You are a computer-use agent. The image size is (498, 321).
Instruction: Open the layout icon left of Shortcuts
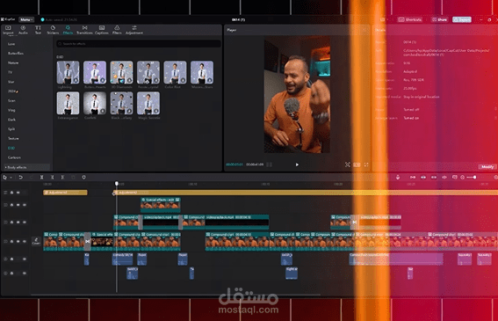(382, 19)
